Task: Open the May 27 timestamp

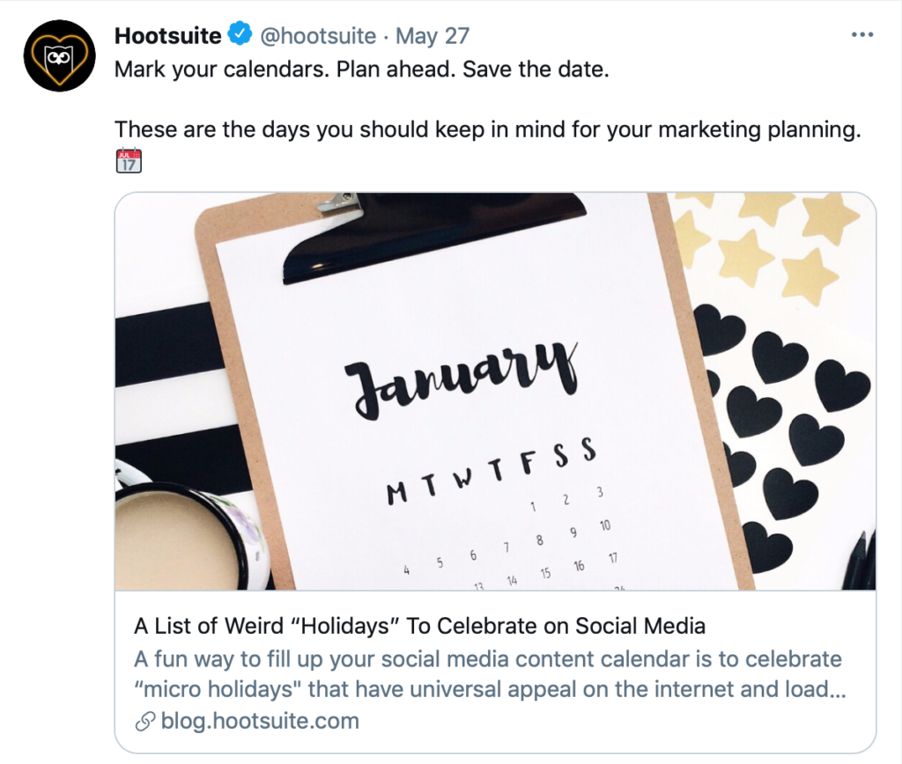Action: click(x=433, y=36)
